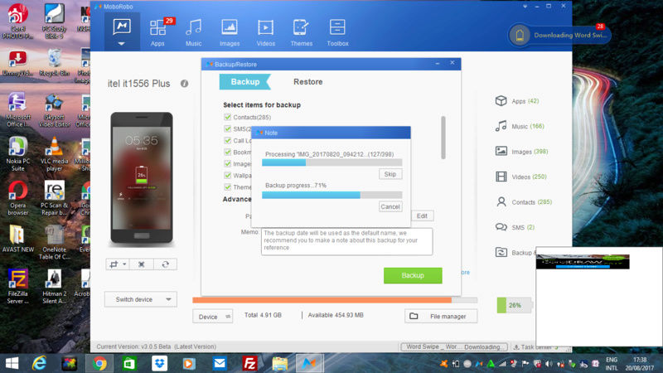The width and height of the screenshot is (663, 373).
Task: Click the ENG INTL language indicator
Action: click(x=612, y=364)
